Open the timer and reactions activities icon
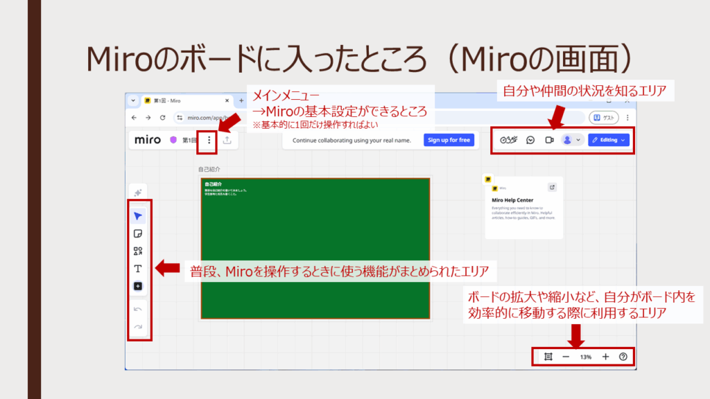Screen dimensions: 710x399 click(x=508, y=140)
